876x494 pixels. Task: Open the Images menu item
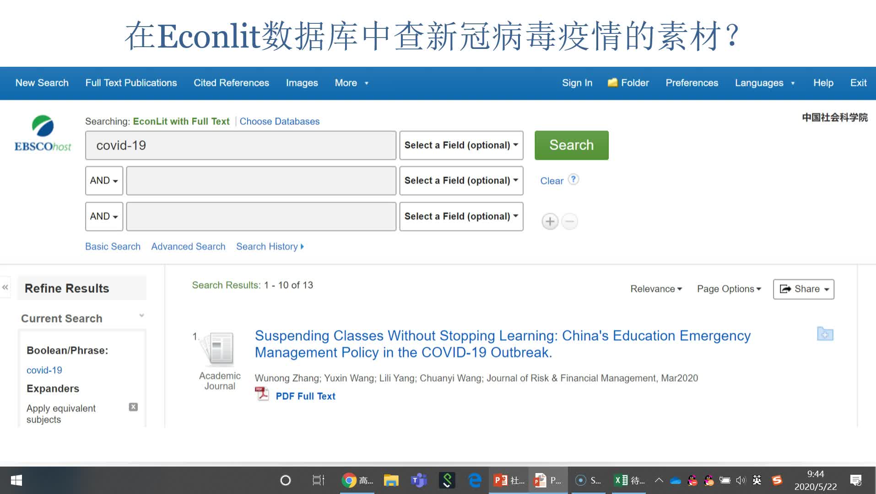tap(302, 83)
